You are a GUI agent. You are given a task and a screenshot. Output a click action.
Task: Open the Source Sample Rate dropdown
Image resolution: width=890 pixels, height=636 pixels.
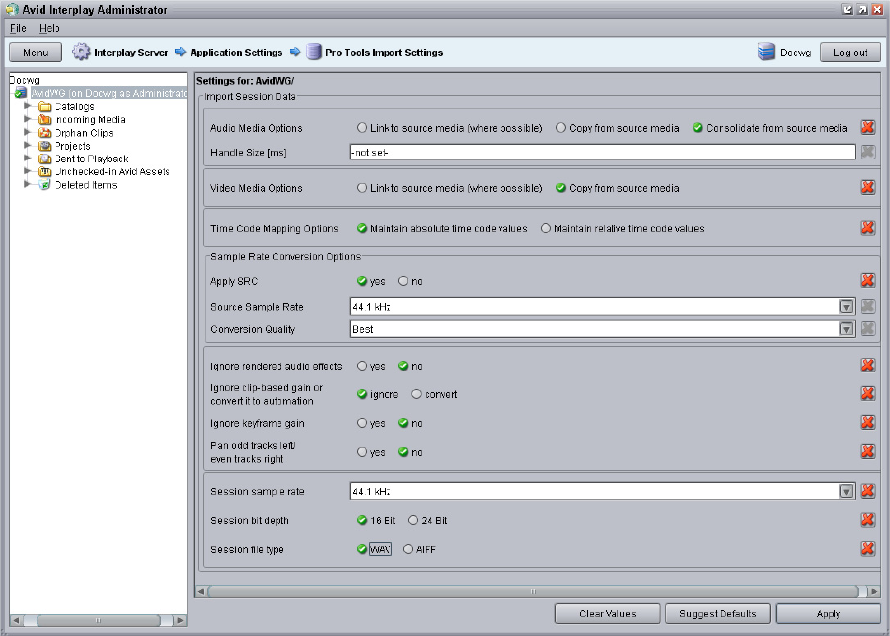coord(846,307)
